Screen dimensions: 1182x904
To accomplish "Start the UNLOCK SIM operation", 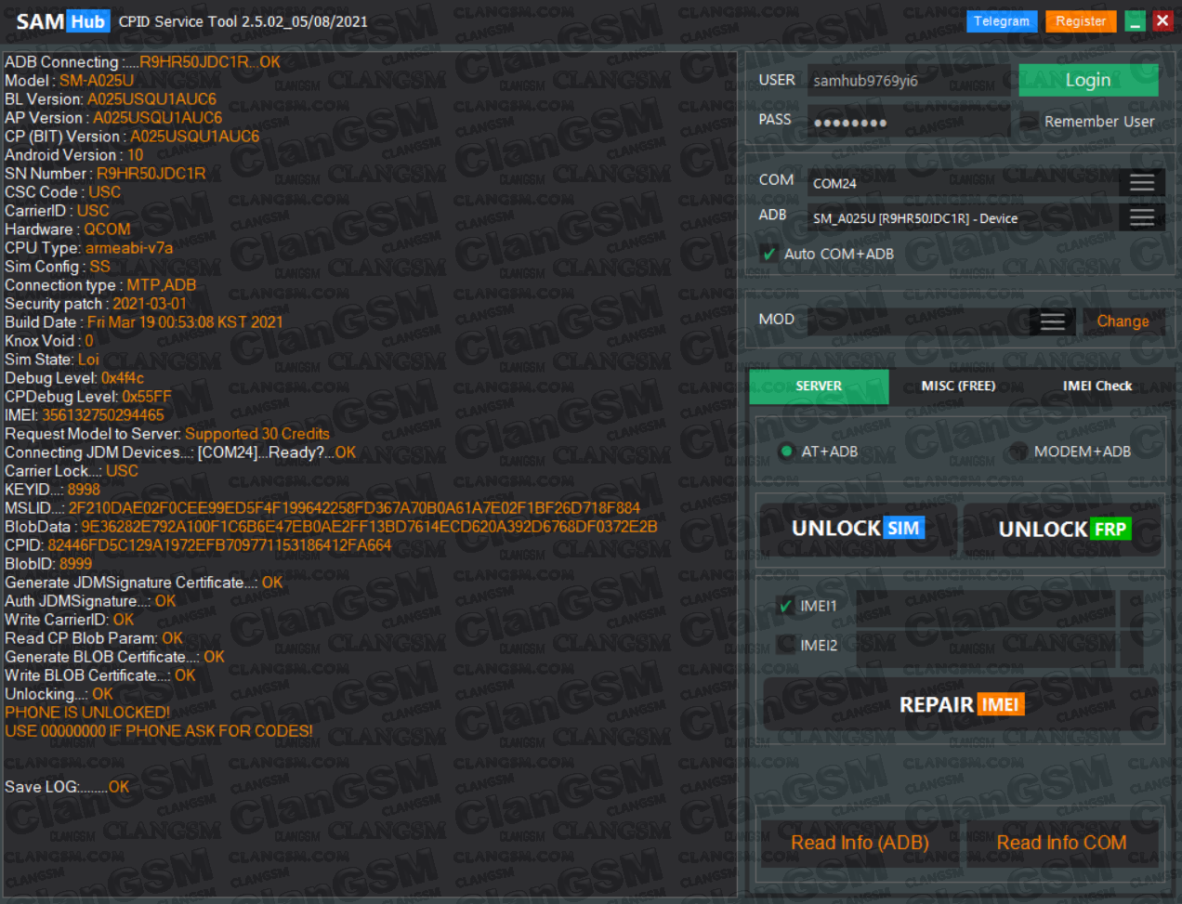I will (x=858, y=529).
